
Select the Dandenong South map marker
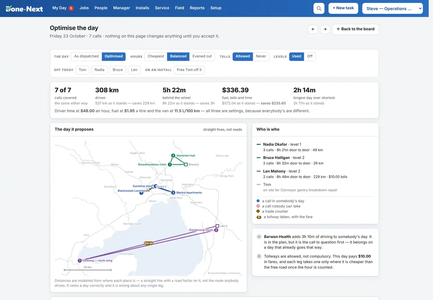pyautogui.click(x=216, y=230)
